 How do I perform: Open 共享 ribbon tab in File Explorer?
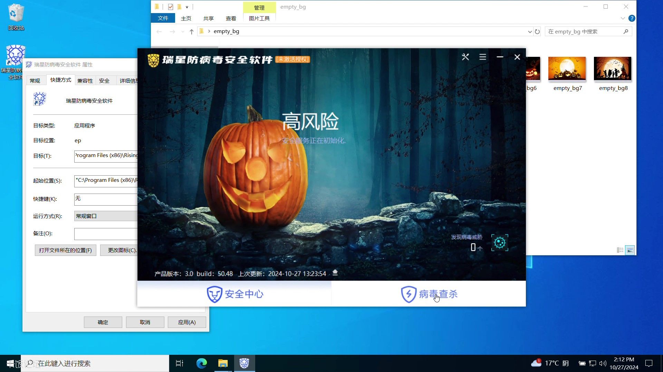pos(209,18)
